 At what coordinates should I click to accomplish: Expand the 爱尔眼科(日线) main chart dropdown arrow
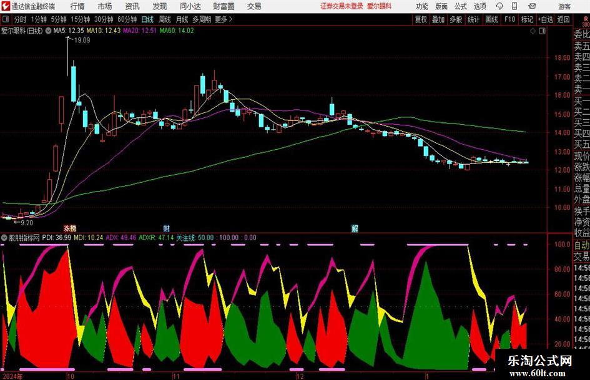[x=48, y=31]
